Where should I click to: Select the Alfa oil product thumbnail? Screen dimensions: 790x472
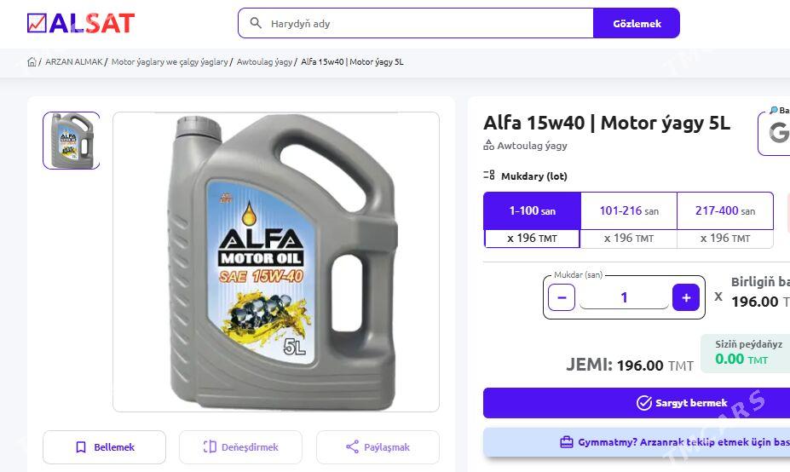(x=72, y=141)
